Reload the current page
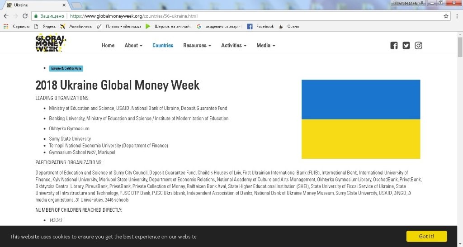This screenshot has height=247, width=463. [25, 16]
